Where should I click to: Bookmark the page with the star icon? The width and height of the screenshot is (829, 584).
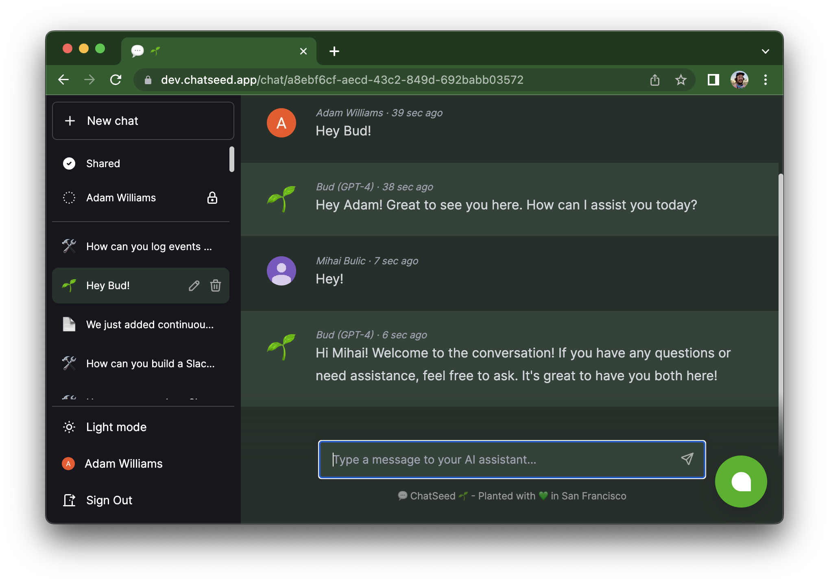(681, 80)
